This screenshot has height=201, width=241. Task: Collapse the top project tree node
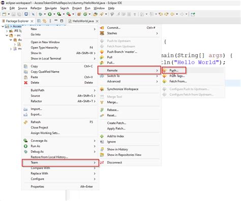pyautogui.click(x=3, y=26)
